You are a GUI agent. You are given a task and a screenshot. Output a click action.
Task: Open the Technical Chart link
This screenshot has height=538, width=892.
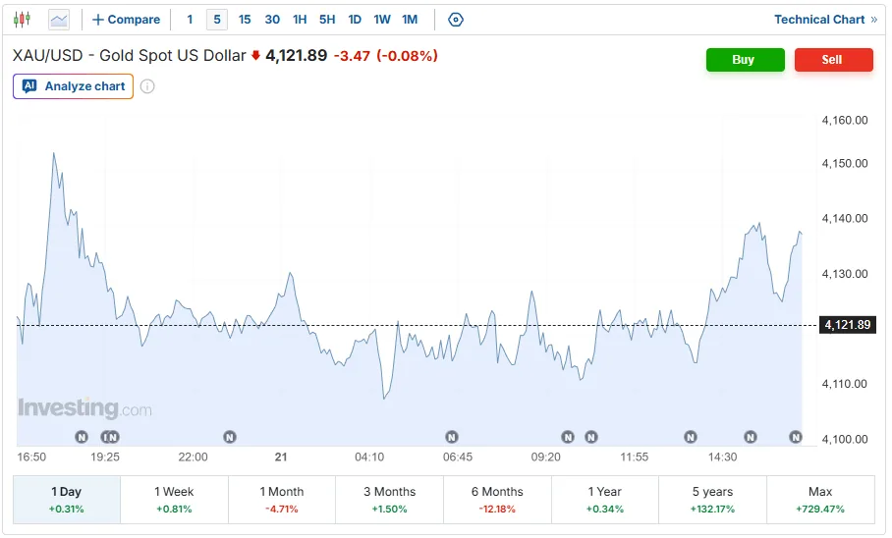[x=819, y=20]
